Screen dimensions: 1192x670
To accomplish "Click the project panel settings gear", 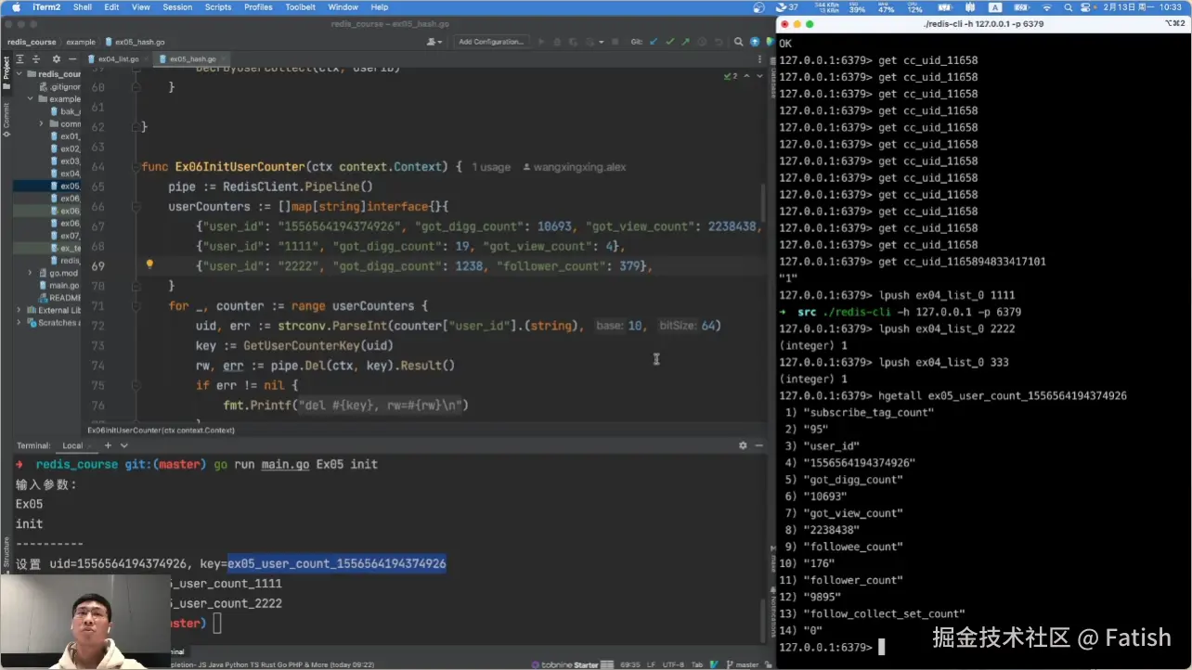I will [56, 58].
